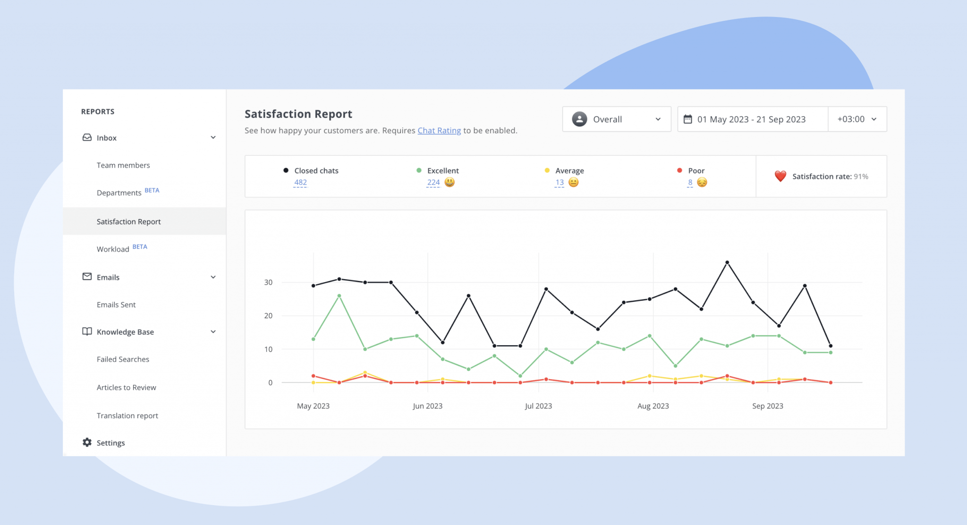Click the avatar icon in the Overall selector

[579, 119]
